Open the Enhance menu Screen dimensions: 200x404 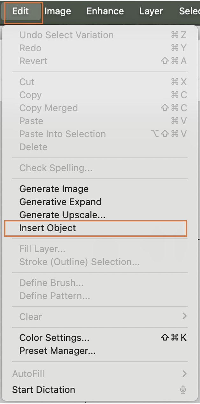coord(105,11)
